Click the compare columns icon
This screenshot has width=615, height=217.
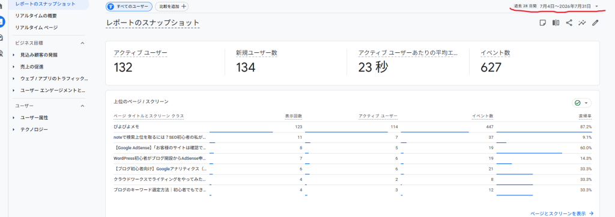point(556,23)
